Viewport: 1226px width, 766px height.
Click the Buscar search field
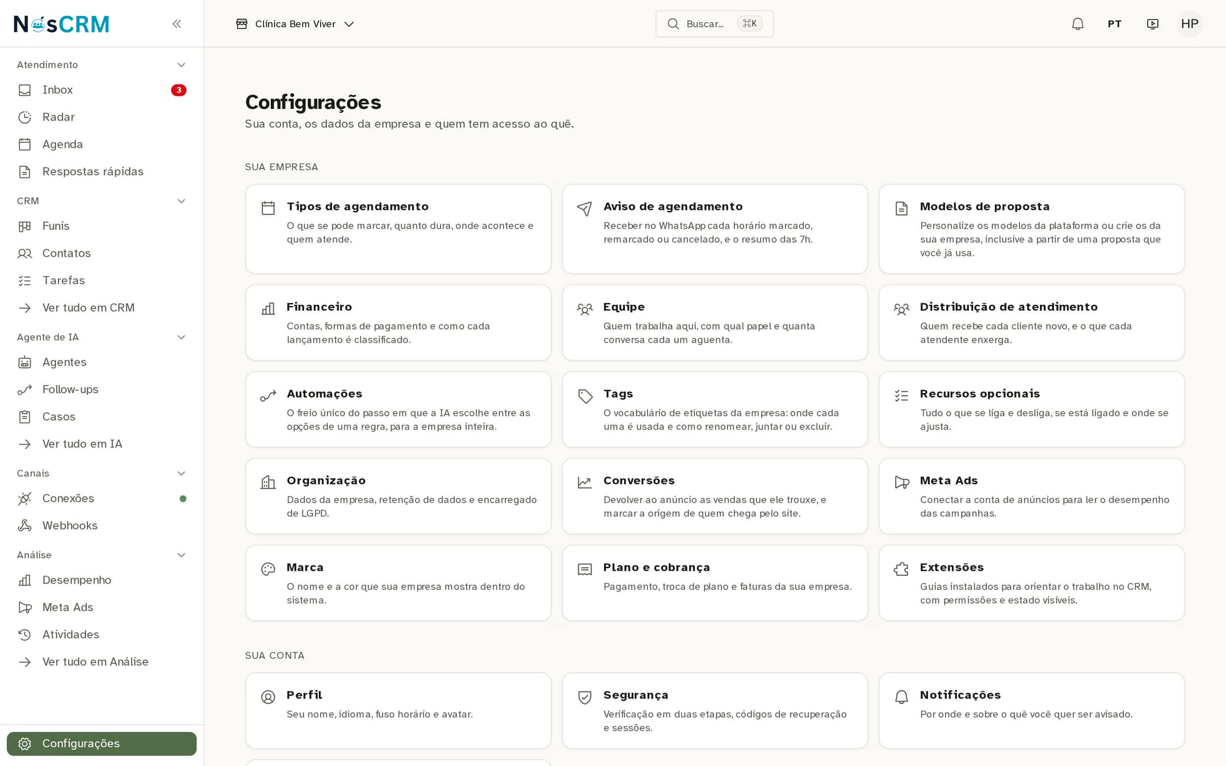pos(714,24)
